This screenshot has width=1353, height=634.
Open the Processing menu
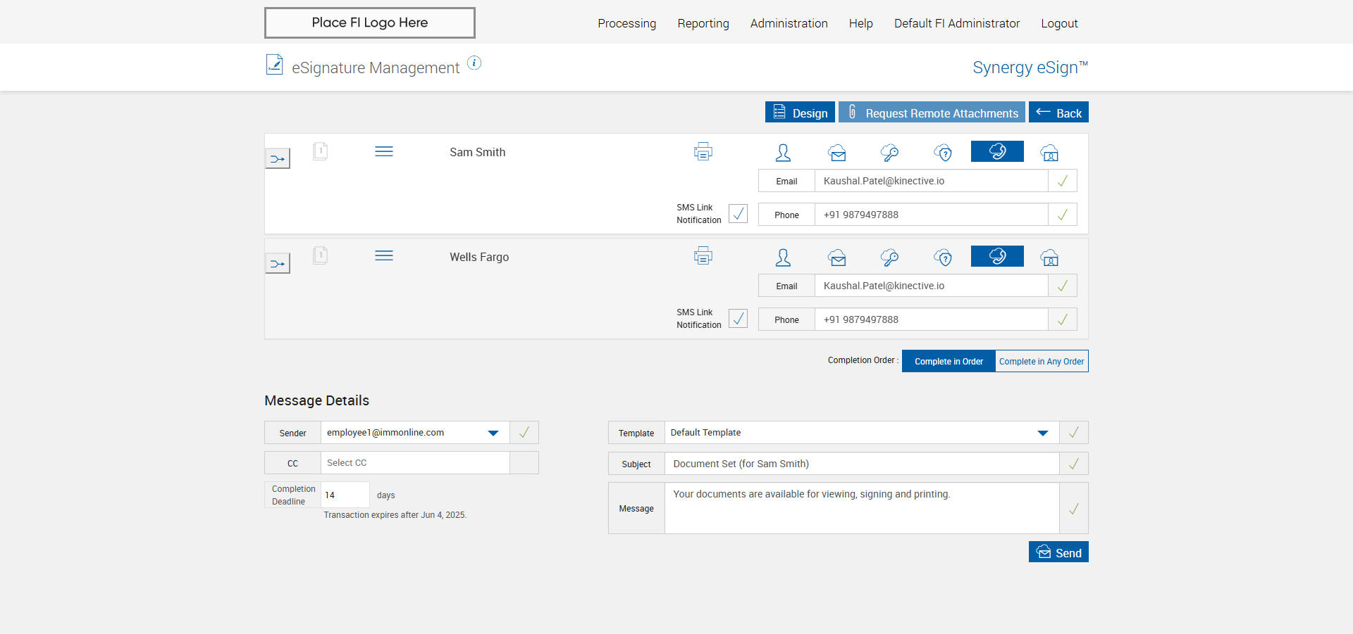click(627, 23)
